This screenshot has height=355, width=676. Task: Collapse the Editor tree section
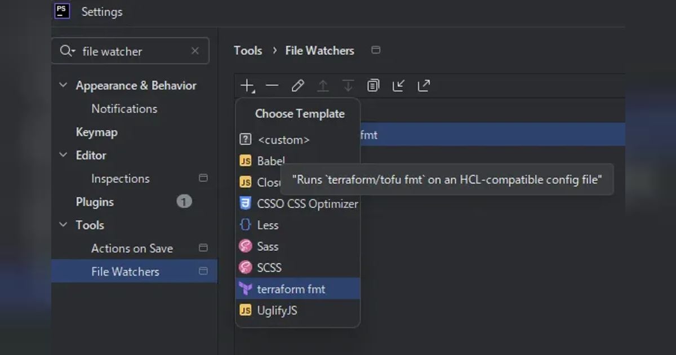tap(63, 155)
